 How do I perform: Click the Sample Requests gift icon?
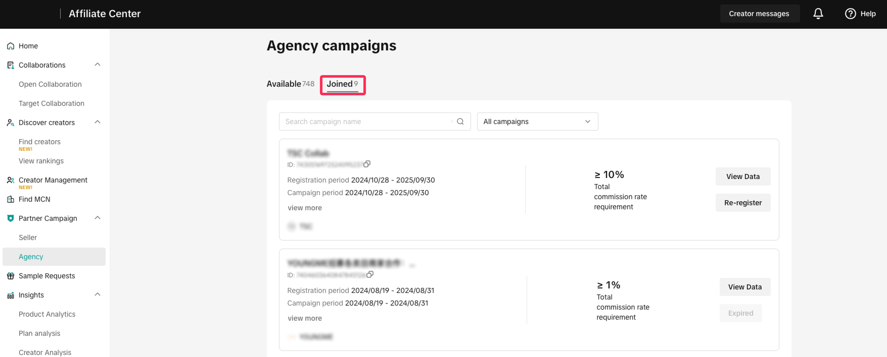coord(11,276)
